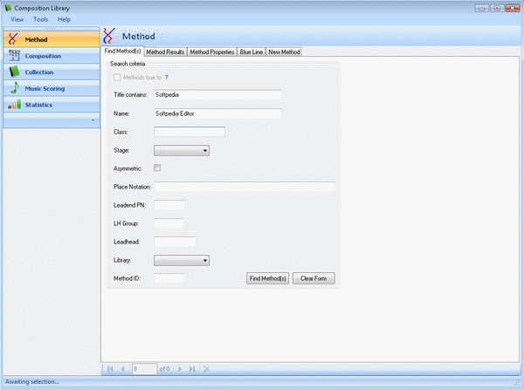Click the LH Group input field
Viewport: 524px width, 390px height.
169,223
